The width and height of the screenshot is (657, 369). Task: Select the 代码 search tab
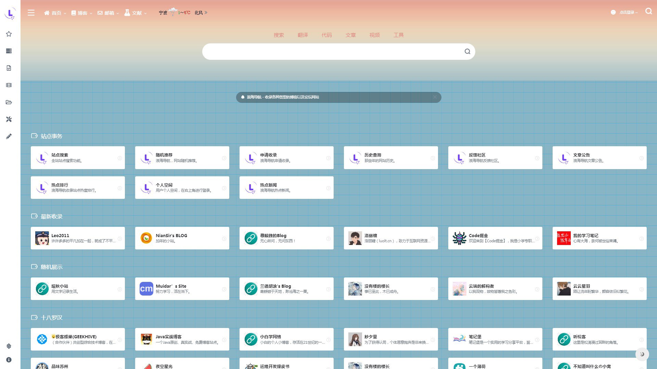point(326,35)
